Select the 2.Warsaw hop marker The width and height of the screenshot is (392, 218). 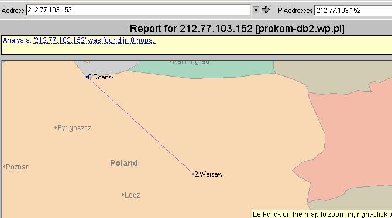pyautogui.click(x=193, y=174)
